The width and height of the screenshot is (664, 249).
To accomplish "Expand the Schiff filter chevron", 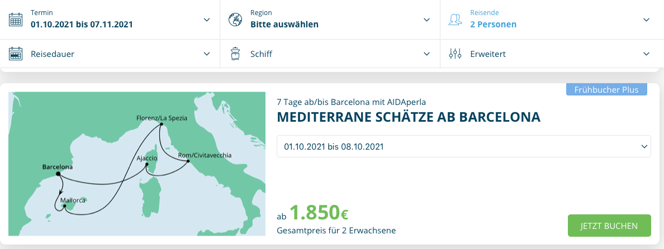I will pyautogui.click(x=427, y=54).
